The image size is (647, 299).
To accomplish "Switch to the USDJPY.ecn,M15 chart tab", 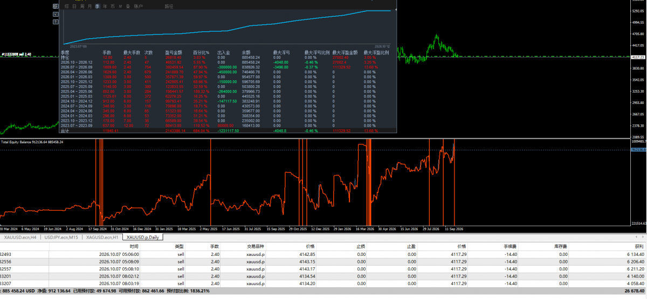I will [61, 237].
